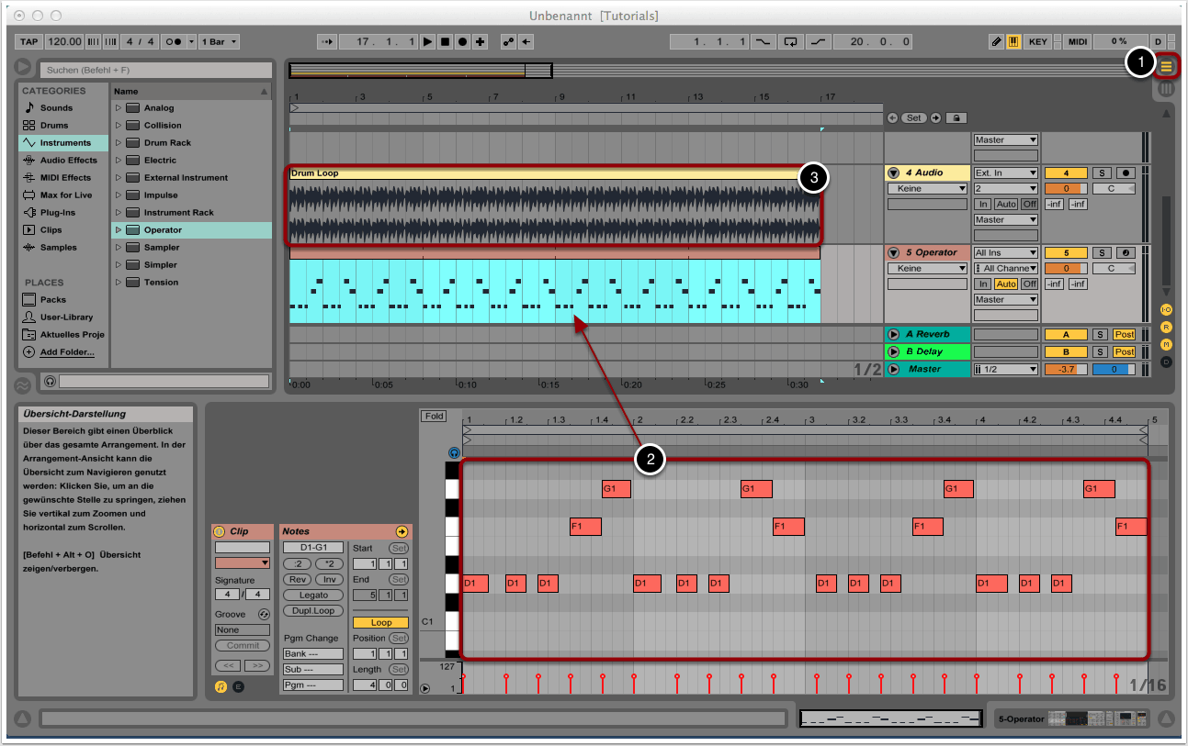Click the browser search field
This screenshot has width=1188, height=746.
156,70
